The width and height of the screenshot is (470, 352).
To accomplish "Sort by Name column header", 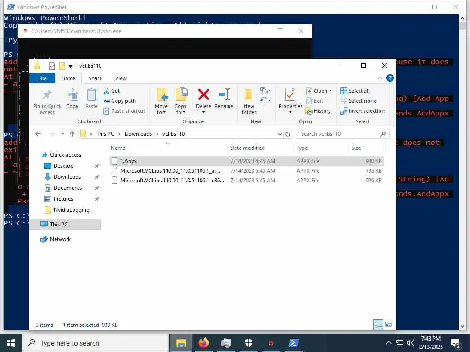I will (x=168, y=148).
